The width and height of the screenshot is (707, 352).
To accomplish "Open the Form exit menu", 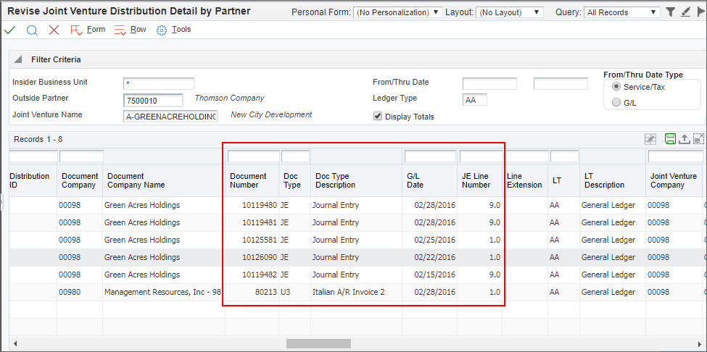I will pyautogui.click(x=88, y=30).
